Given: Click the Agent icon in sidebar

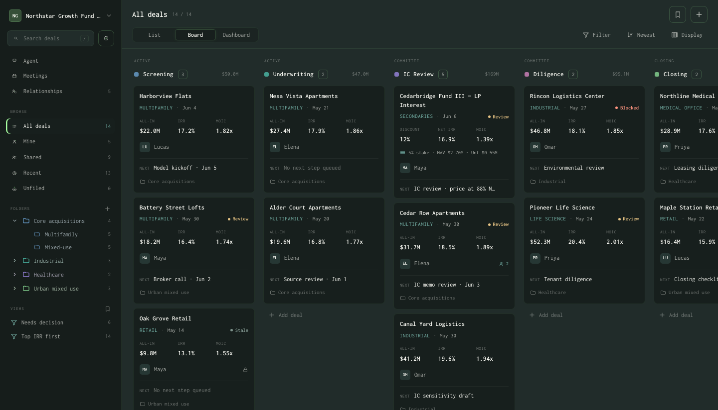Looking at the screenshot, I should [x=14, y=61].
